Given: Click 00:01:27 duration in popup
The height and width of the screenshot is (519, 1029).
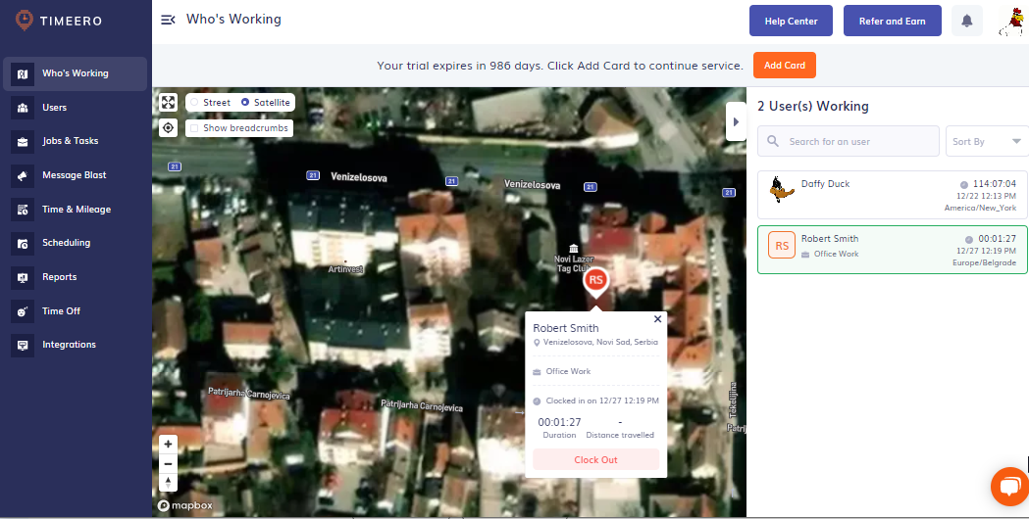Looking at the screenshot, I should 560,422.
